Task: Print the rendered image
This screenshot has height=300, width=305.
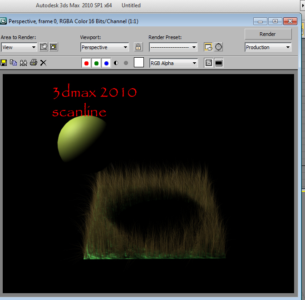Action: (x=34, y=63)
